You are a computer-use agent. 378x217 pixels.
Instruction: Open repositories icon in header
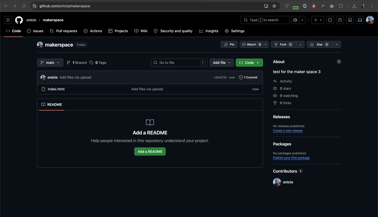[350, 20]
